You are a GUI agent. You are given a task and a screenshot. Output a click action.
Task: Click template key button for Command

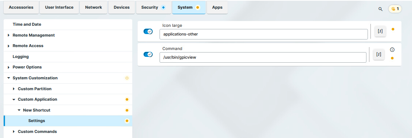378,54
